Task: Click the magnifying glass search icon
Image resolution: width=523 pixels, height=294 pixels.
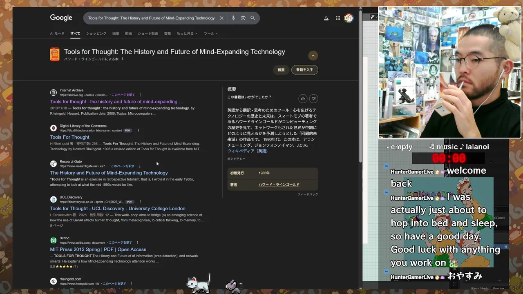Action: click(253, 18)
